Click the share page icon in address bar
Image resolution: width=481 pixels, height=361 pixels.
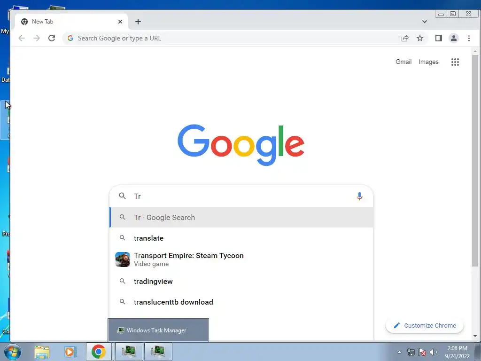[x=405, y=38]
